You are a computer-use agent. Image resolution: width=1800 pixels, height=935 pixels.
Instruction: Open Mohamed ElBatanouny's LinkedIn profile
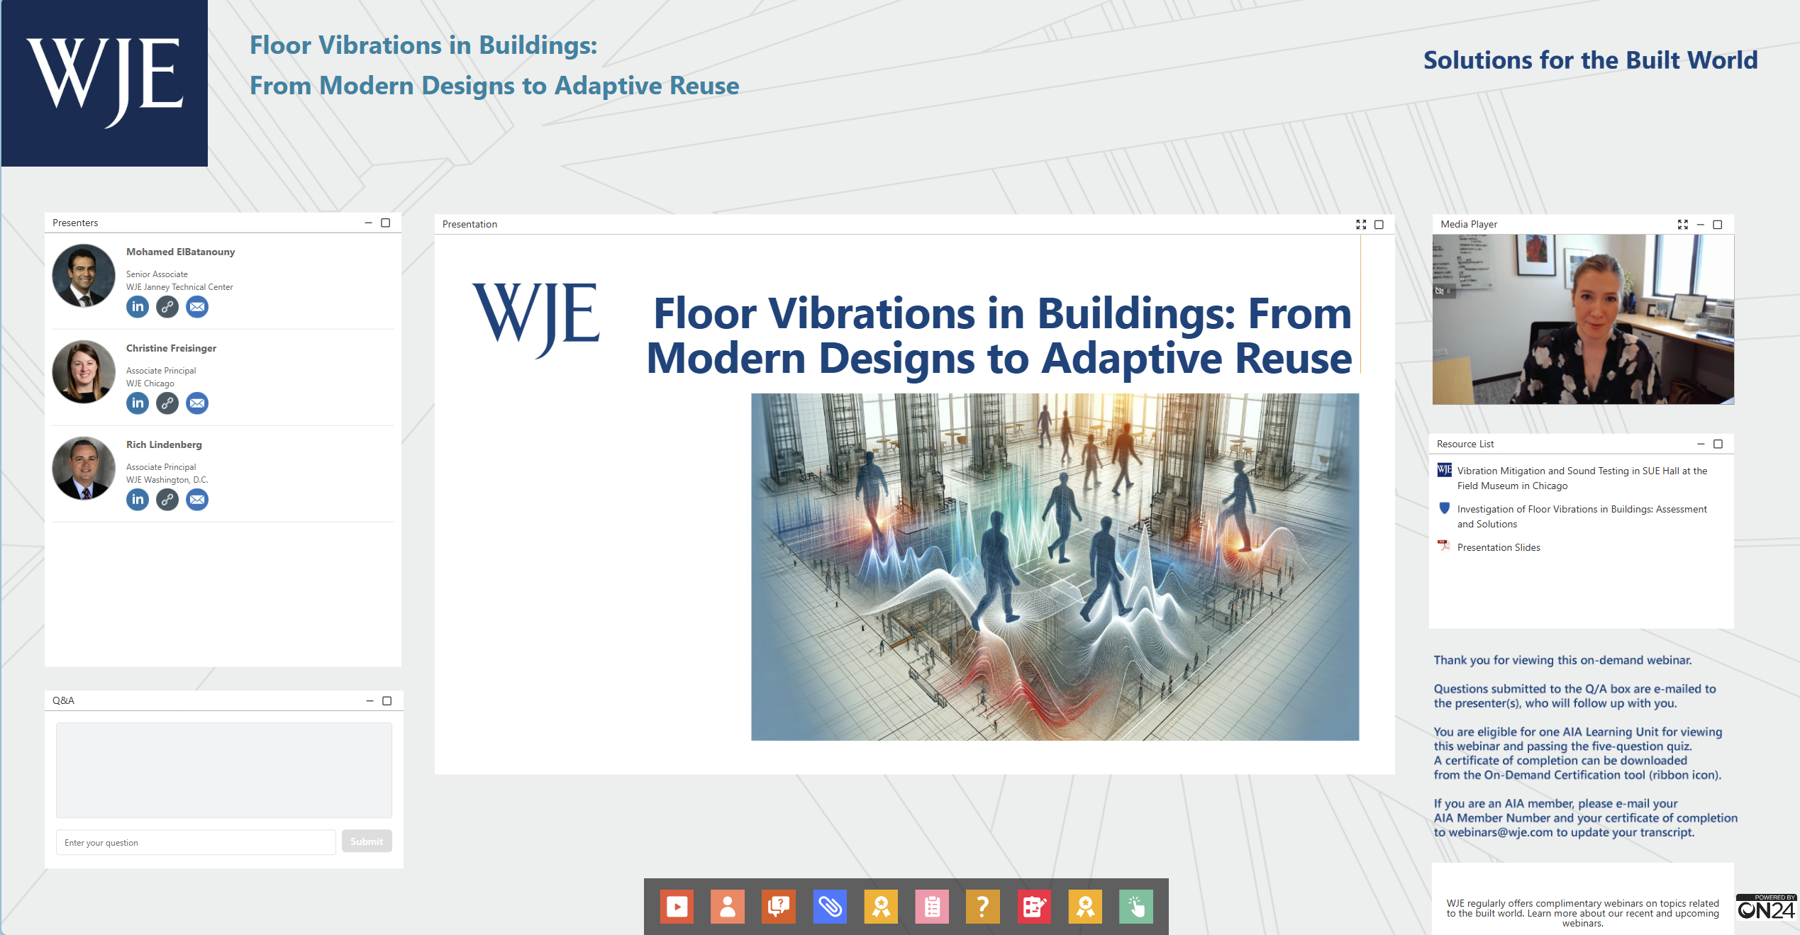(138, 307)
